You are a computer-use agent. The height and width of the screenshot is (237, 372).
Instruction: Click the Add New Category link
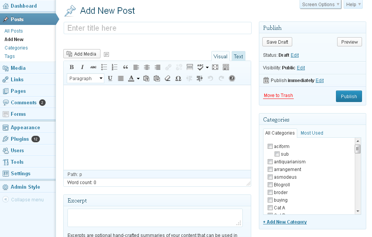pyautogui.click(x=285, y=222)
